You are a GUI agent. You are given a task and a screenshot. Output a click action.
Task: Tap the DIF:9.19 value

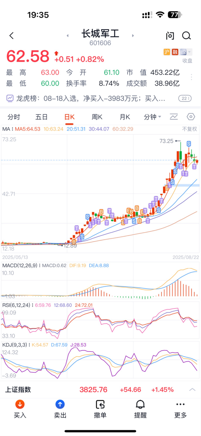click(x=78, y=266)
